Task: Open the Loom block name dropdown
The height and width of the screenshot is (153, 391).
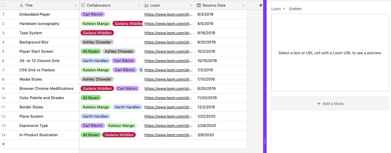Action: tap(278, 9)
